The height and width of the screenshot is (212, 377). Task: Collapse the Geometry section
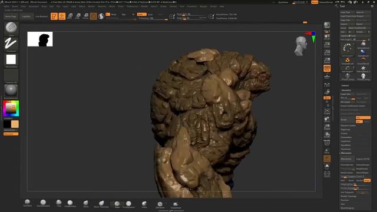tap(346, 90)
